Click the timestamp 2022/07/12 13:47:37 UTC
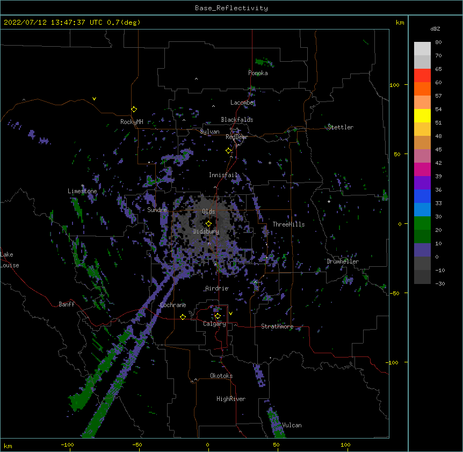This screenshot has height=452, width=463. (53, 23)
